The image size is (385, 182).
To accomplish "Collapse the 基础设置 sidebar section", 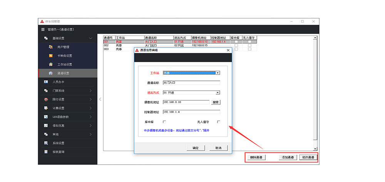I will pos(90,38).
